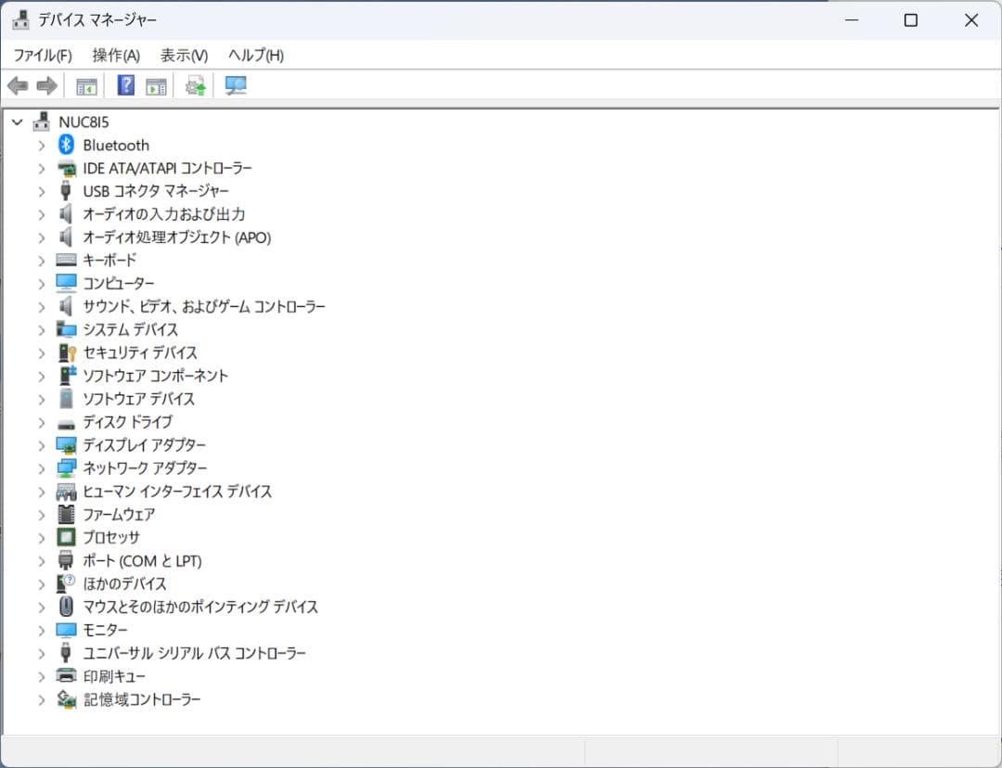
Task: Open the 表示(V) menu
Action: click(184, 56)
